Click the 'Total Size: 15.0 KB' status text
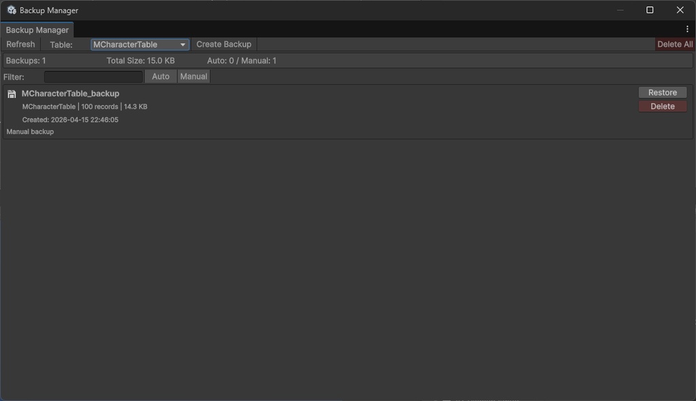696x401 pixels. click(140, 61)
